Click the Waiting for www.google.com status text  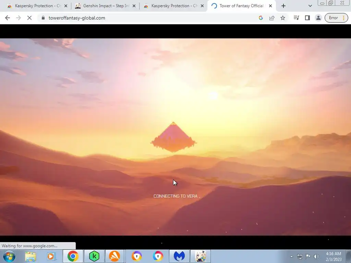coord(29,246)
